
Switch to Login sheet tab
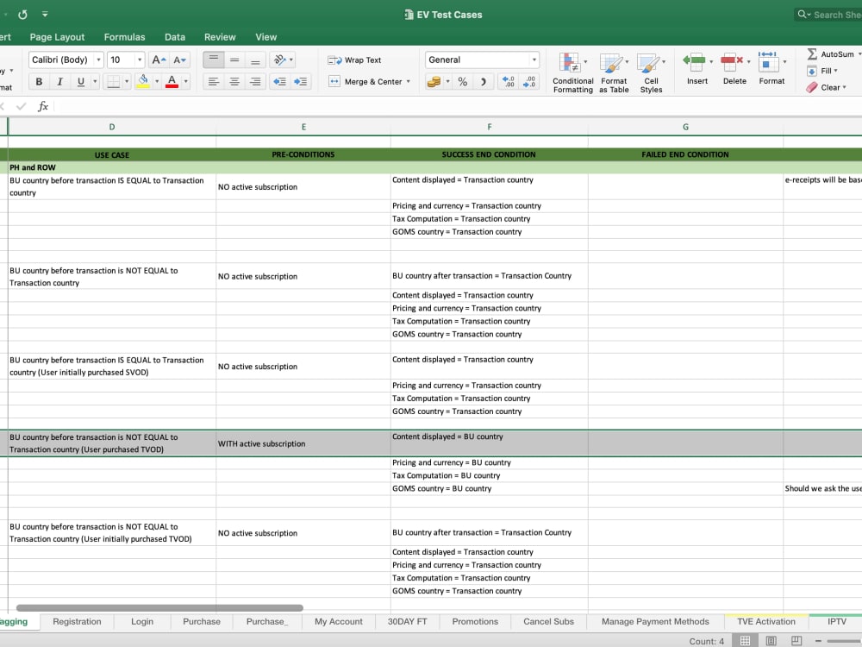pos(142,621)
